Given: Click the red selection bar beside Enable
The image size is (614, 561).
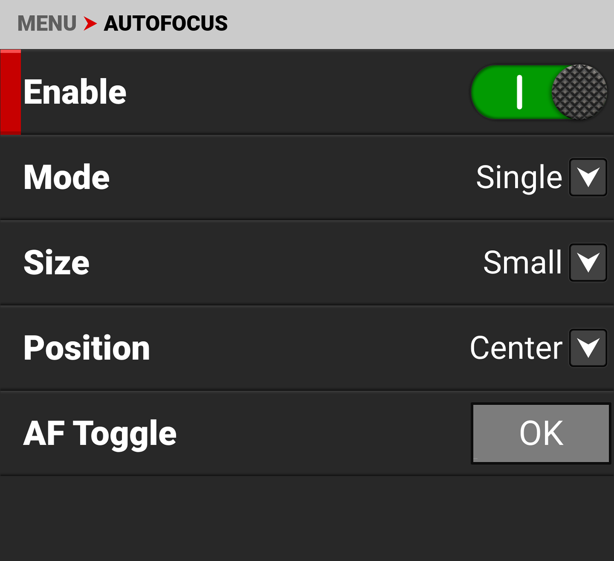Looking at the screenshot, I should [11, 92].
